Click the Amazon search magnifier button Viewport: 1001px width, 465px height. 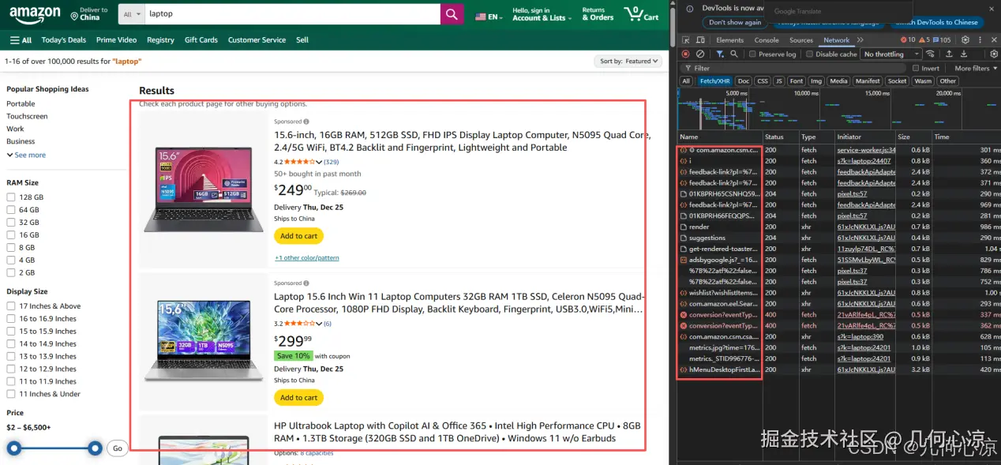(452, 13)
